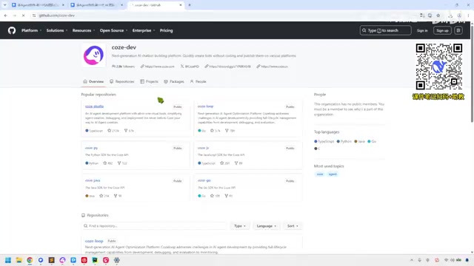Click the Sign in link
The image size is (474, 266).
(x=422, y=30)
